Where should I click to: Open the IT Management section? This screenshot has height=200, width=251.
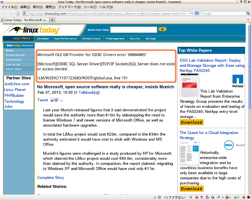tap(115, 39)
